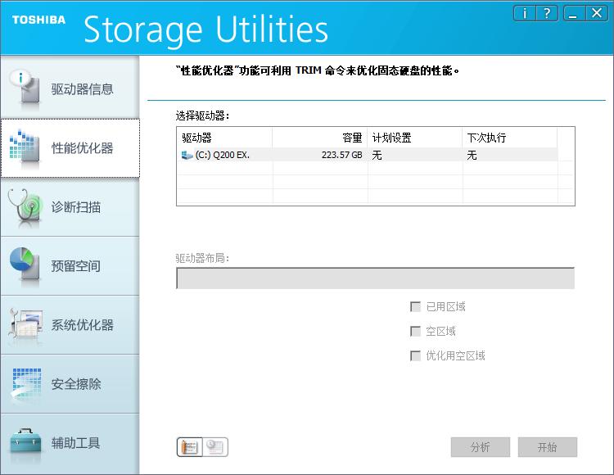Switch to the schedule mode icon button
Image resolution: width=614 pixels, height=475 pixels.
coord(216,447)
